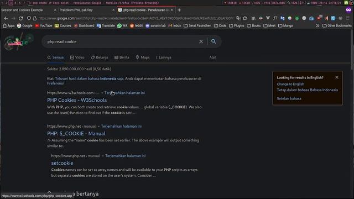Open the Courses bookmark
The height and width of the screenshot is (199, 354).
pos(63,26)
